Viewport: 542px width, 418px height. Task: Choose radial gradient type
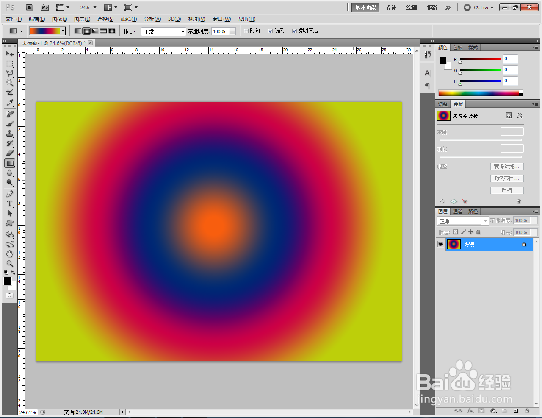point(86,31)
